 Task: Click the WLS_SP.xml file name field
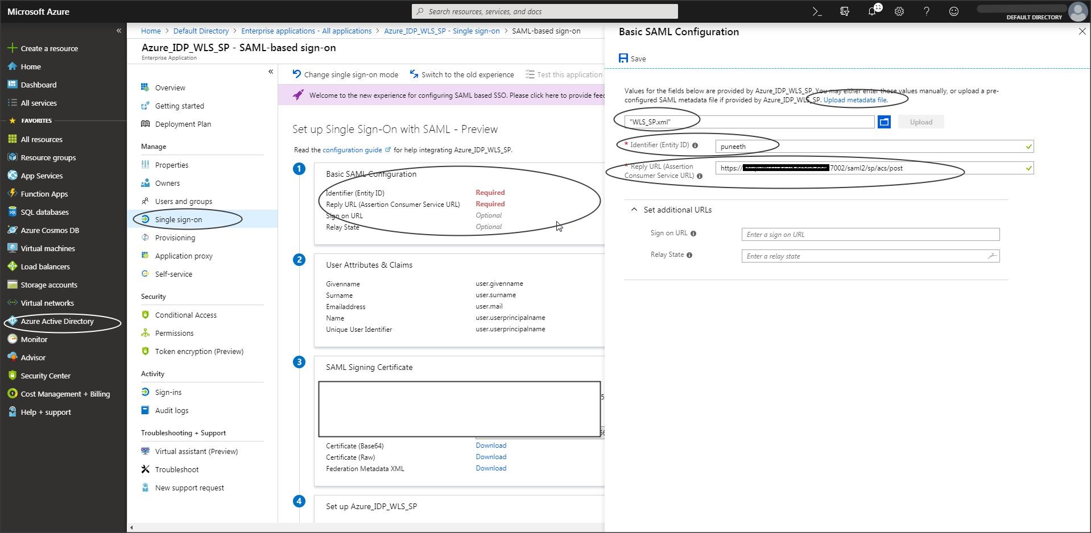point(749,122)
